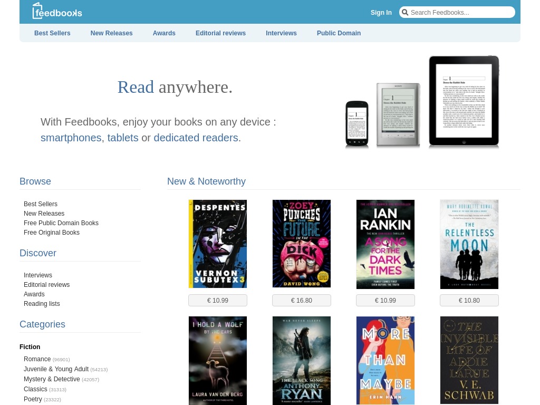Click the New & Noteworthy heading
This screenshot has height=405, width=540.
point(206,181)
